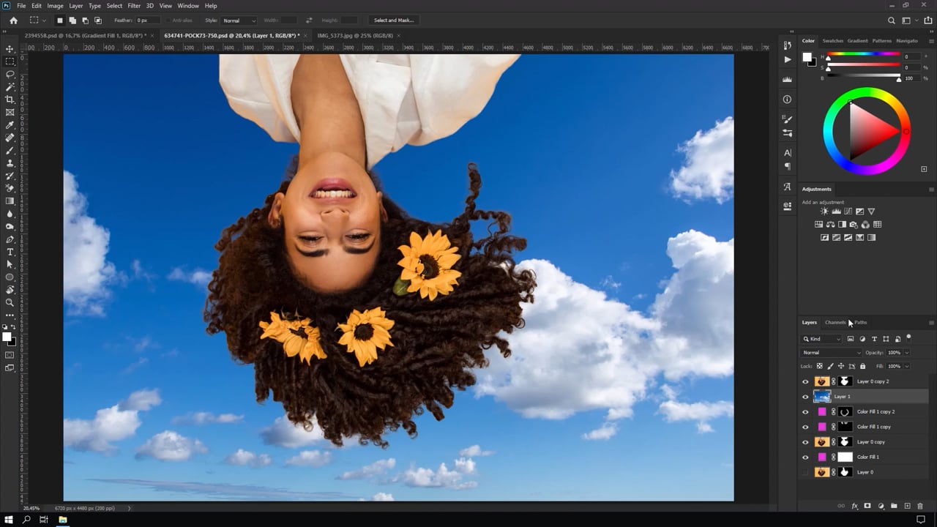
Task: Expand the Opacity slider dropdown arrow
Action: [906, 353]
